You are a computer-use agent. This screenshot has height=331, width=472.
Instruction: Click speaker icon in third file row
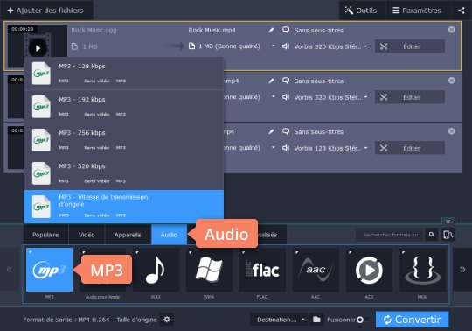(286, 148)
